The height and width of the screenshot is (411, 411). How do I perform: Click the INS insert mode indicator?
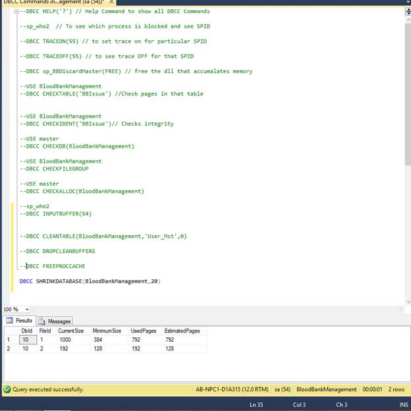[404, 404]
